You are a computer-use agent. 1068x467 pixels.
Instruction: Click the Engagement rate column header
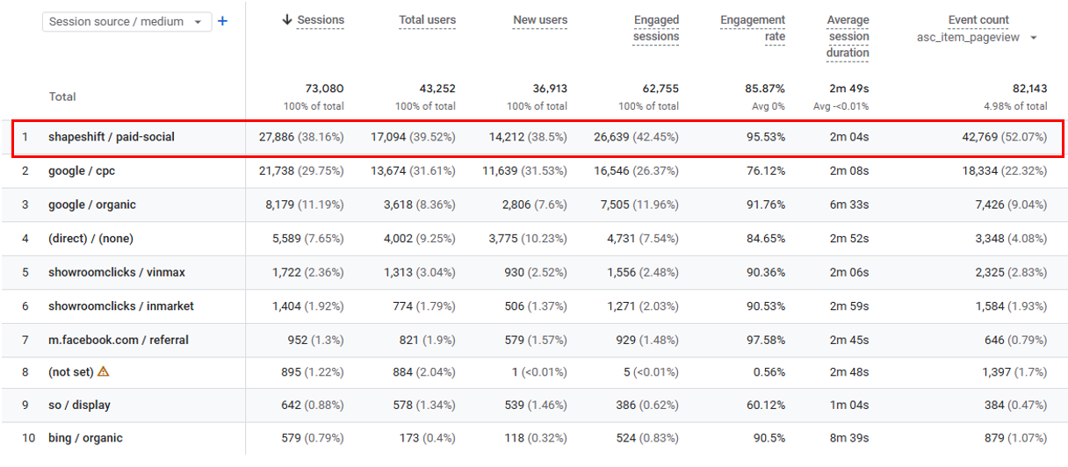pyautogui.click(x=753, y=28)
